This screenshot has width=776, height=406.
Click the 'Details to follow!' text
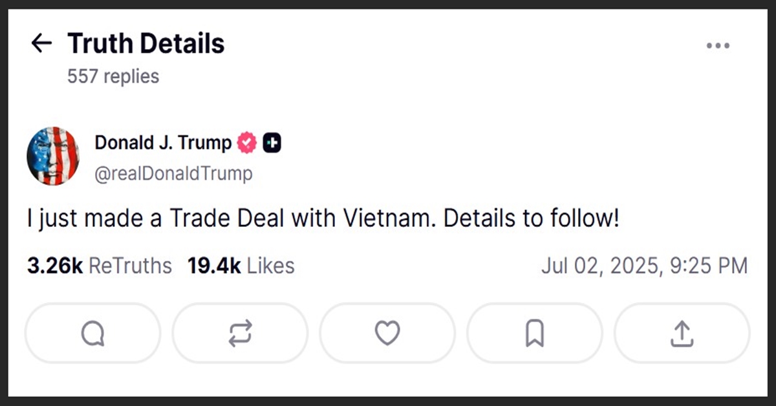click(x=532, y=219)
